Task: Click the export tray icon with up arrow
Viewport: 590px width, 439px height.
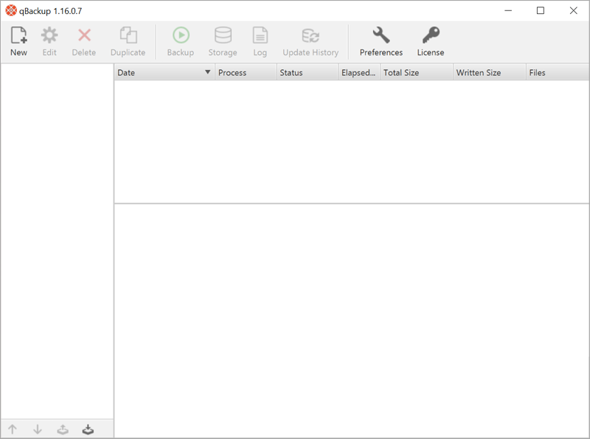Action: point(63,429)
